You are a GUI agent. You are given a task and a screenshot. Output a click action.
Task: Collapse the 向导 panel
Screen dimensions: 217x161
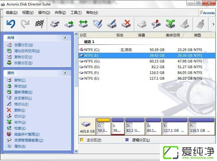(x=65, y=38)
